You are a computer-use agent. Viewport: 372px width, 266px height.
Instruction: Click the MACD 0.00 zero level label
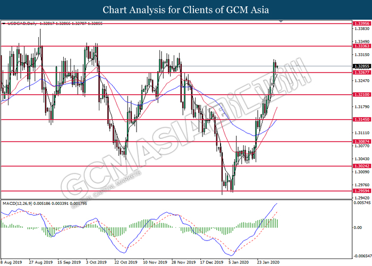tap(359, 227)
